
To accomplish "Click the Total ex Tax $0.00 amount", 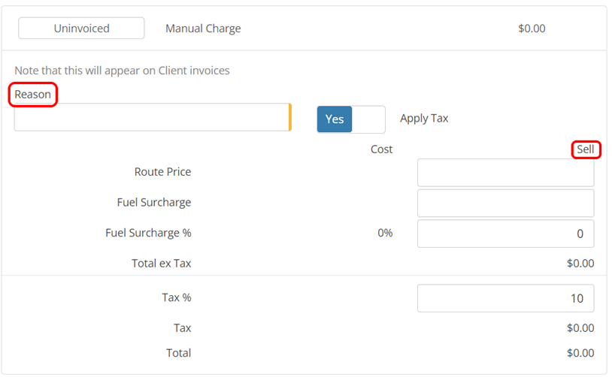I will pyautogui.click(x=580, y=264).
